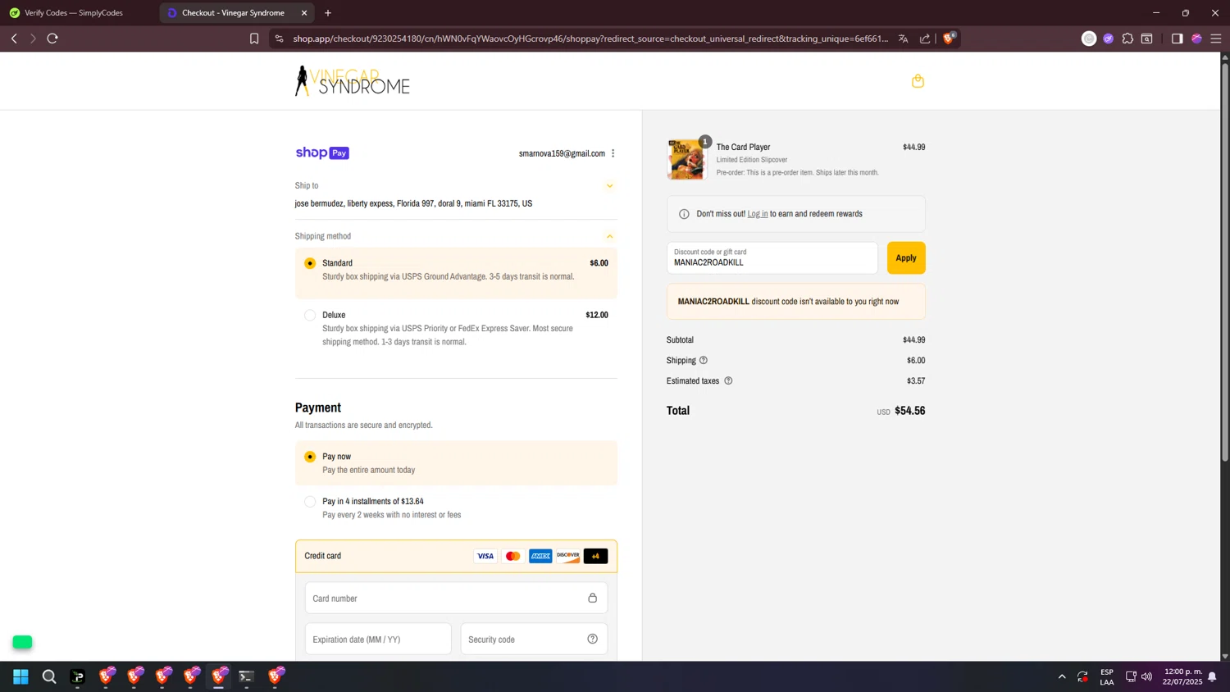1230x692 pixels.
Task: Click the share page icon
Action: click(925, 39)
